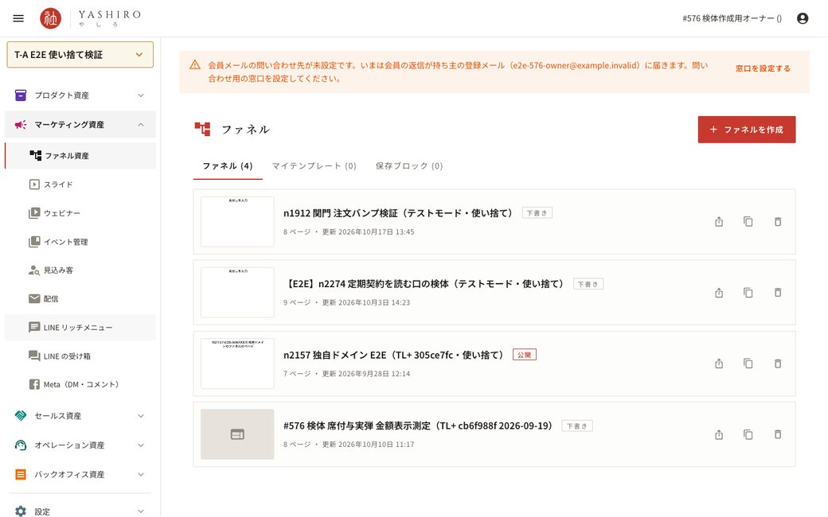The image size is (828, 517).
Task: Expand the セールス資産 section
Action: point(80,416)
